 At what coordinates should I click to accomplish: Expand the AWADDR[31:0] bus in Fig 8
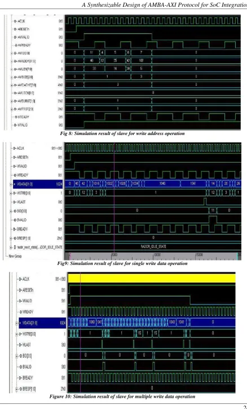11,62
